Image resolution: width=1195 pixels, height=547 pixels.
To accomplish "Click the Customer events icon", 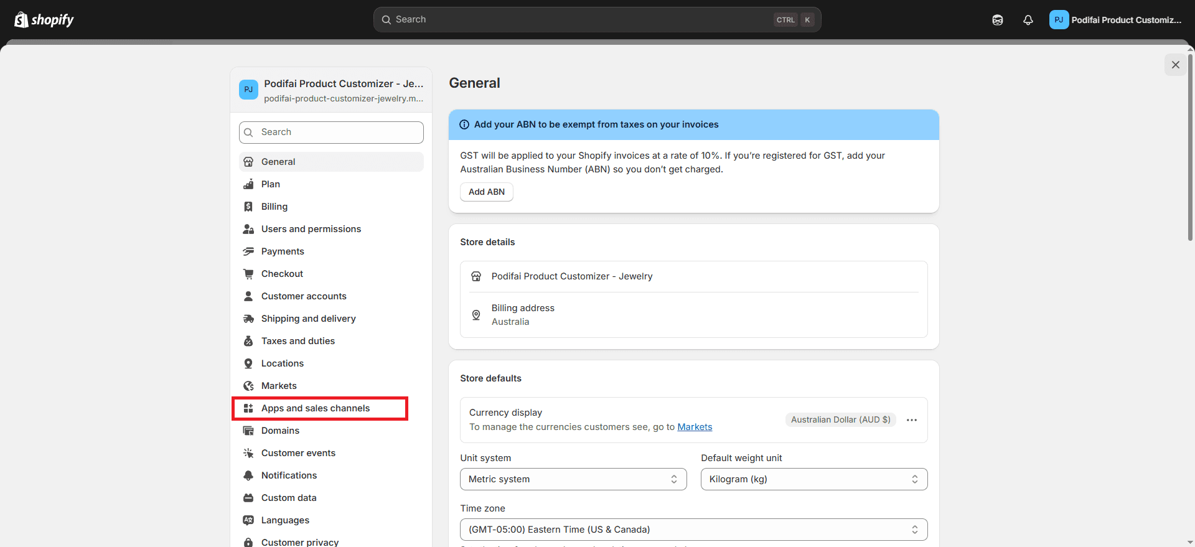I will 248,453.
